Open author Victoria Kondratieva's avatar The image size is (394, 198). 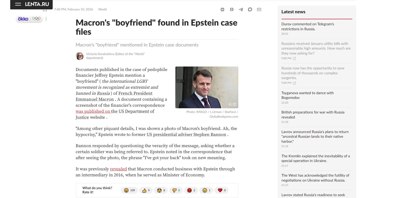[80, 56]
